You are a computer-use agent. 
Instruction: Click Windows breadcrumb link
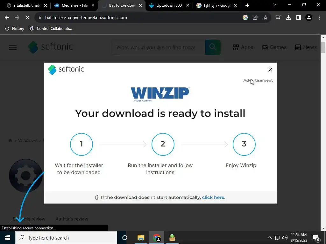(x=28, y=140)
